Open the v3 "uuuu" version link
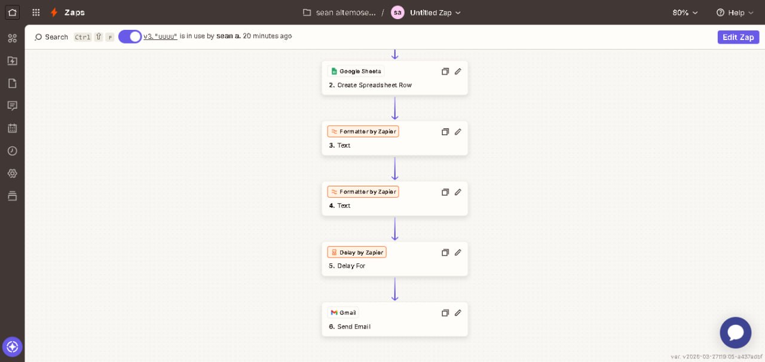 pyautogui.click(x=160, y=36)
